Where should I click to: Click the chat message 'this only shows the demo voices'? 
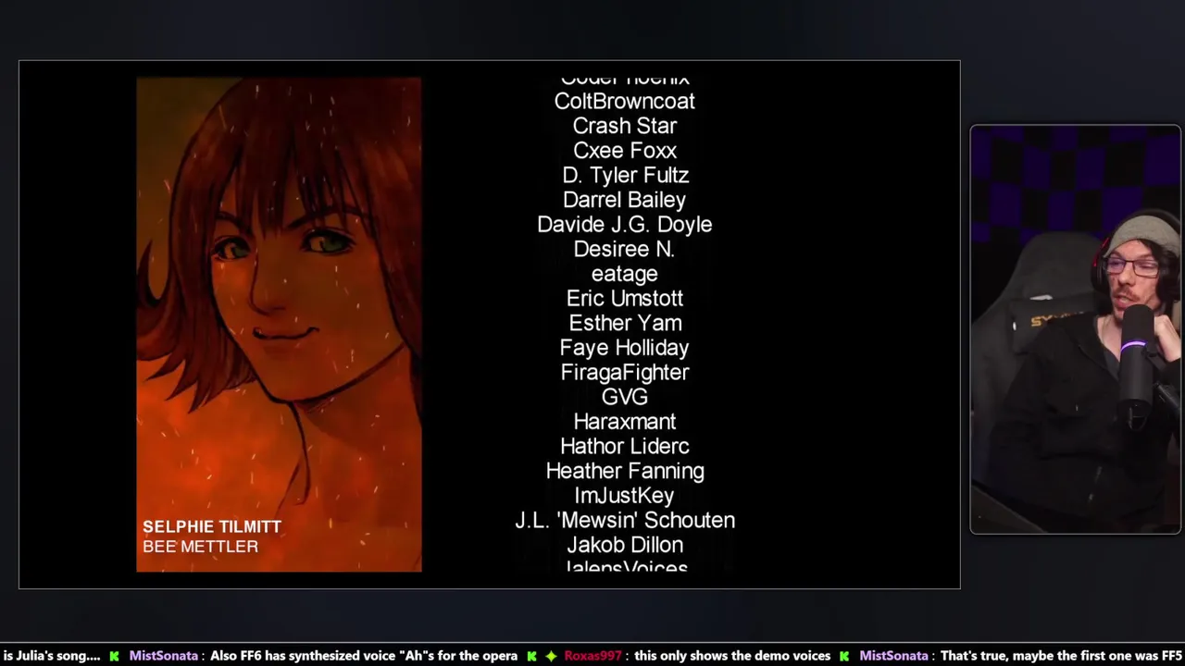click(732, 656)
